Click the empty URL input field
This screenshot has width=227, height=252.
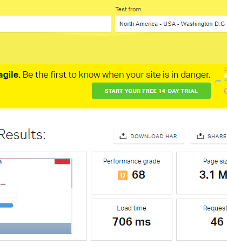[x=56, y=24]
